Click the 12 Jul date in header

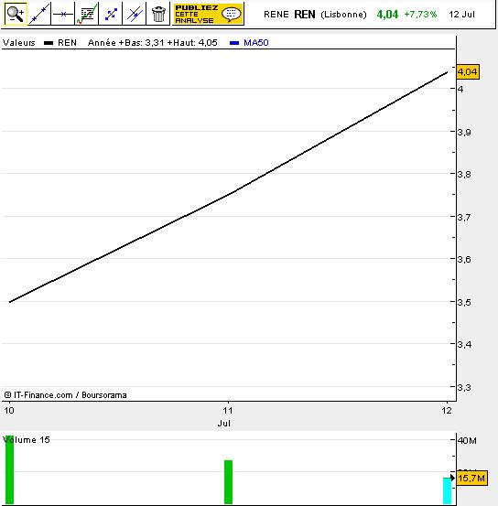tap(461, 15)
